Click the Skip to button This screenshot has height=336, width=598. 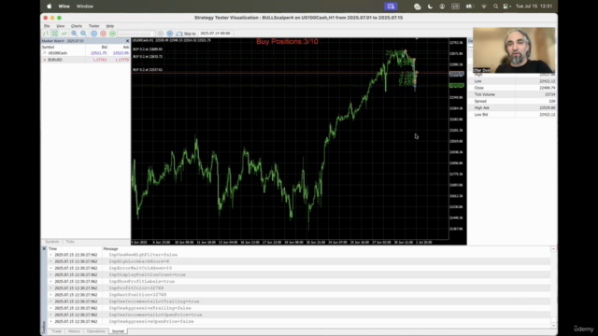tap(186, 34)
